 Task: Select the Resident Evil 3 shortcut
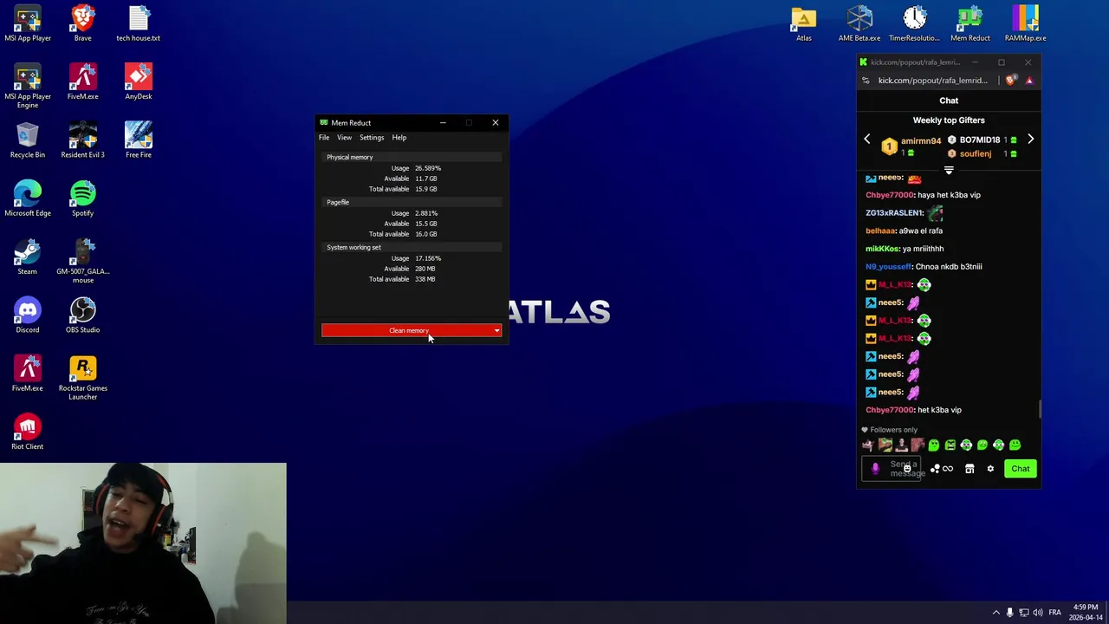[x=83, y=140]
